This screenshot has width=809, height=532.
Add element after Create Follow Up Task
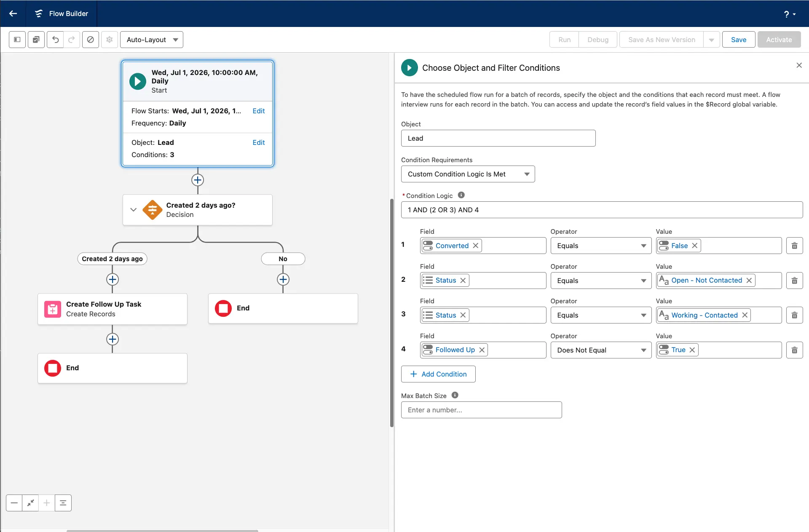(113, 339)
